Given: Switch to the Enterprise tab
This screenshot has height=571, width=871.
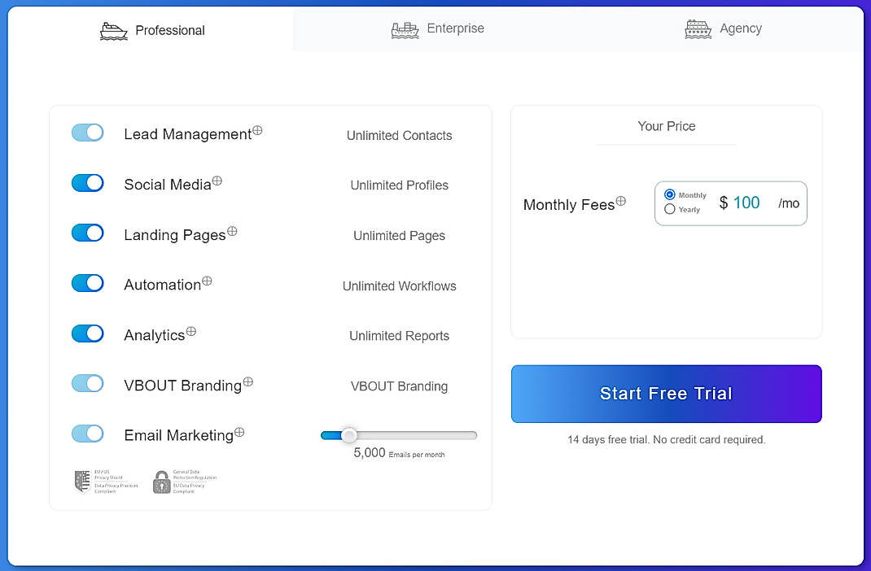Looking at the screenshot, I should coord(437,28).
